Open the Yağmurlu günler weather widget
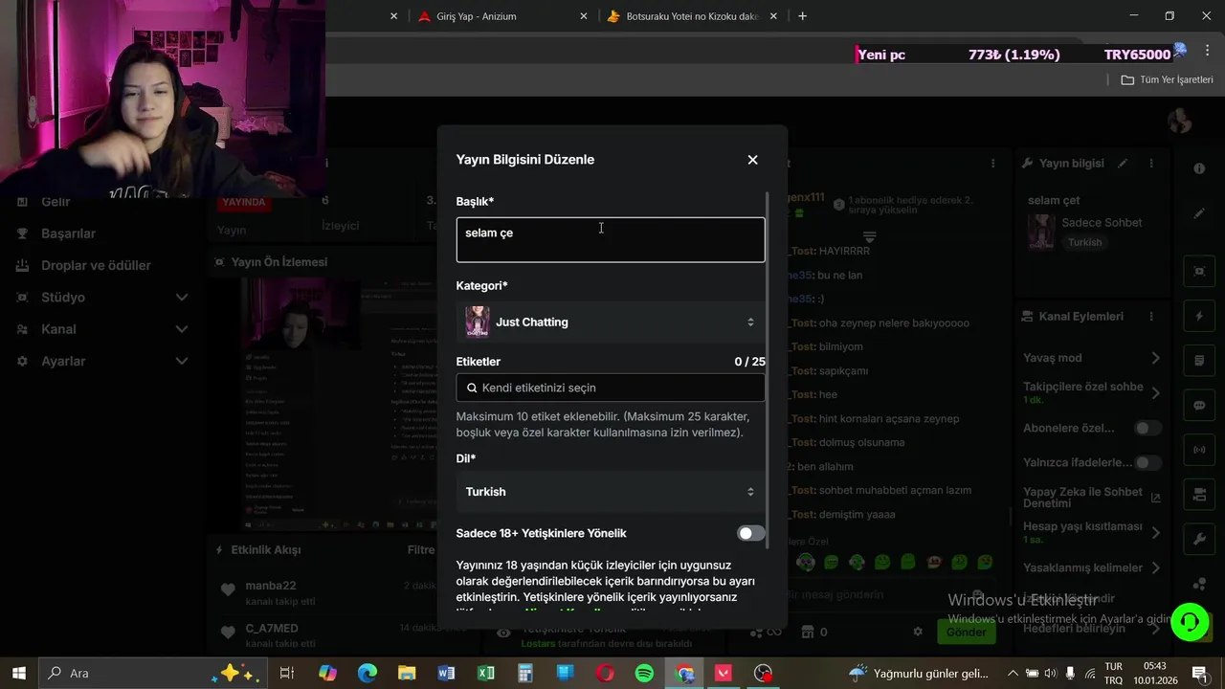This screenshot has width=1225, height=689. 918,673
